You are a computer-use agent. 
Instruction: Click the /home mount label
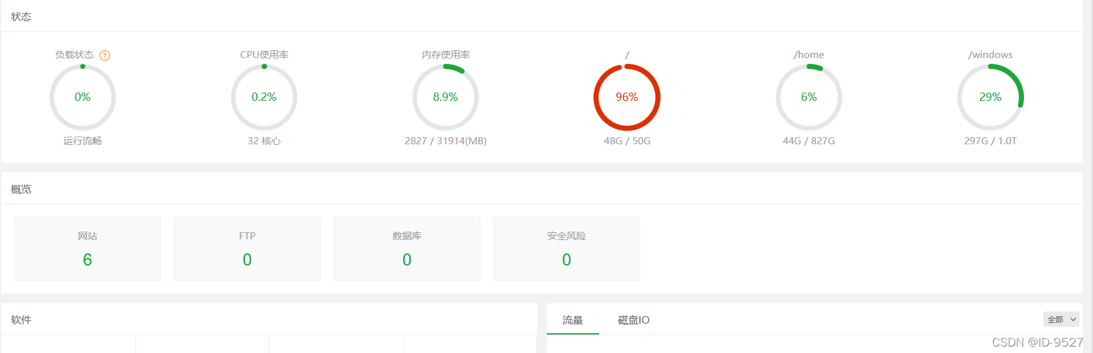pyautogui.click(x=809, y=55)
